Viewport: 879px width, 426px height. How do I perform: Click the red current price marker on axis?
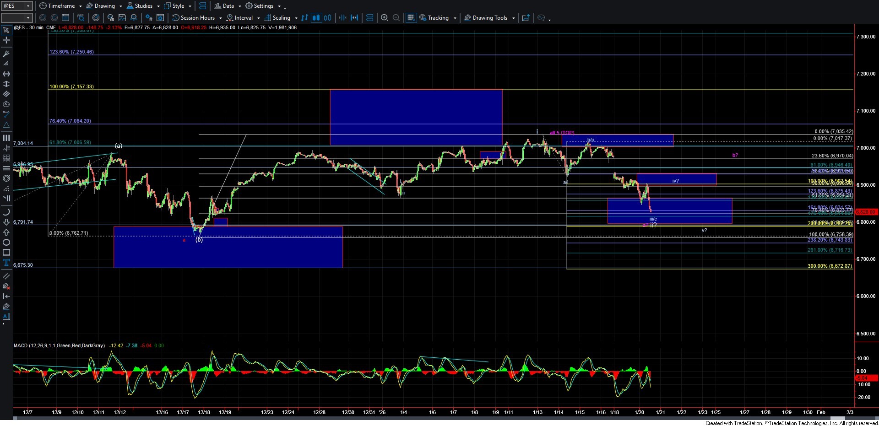click(865, 212)
